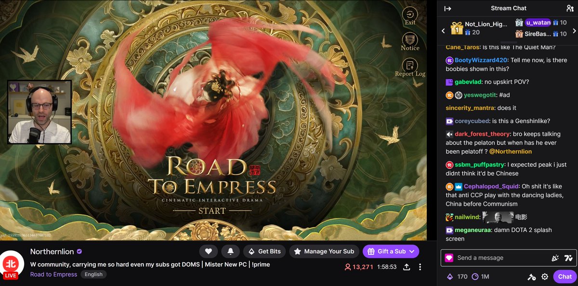Image resolution: width=578 pixels, height=286 pixels.
Task: Click the purple Chat send button
Action: (565, 276)
